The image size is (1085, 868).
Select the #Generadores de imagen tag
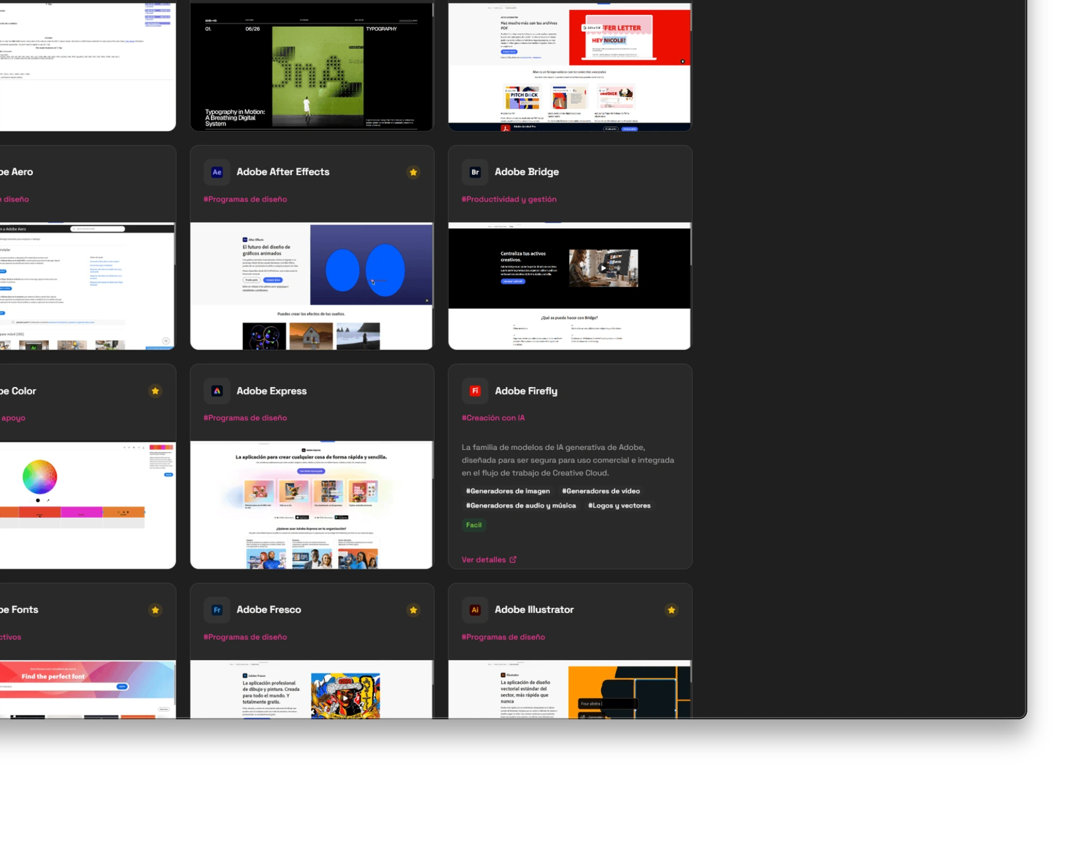coord(507,491)
